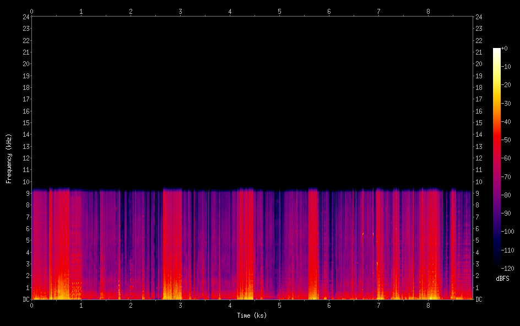Click the "5" tick on the bottom time axis
520x326 pixels.
279,305
